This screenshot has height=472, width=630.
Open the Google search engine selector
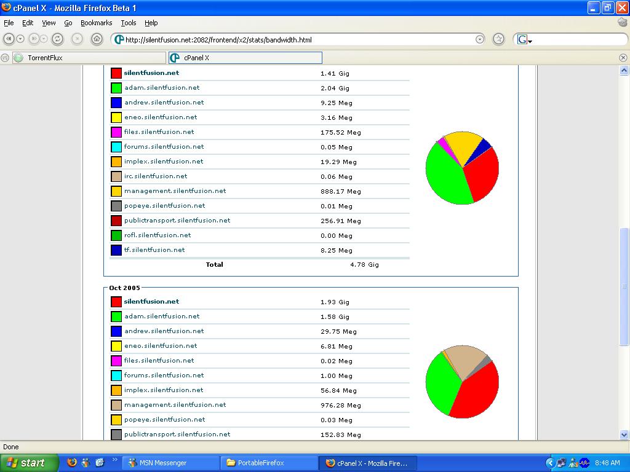pyautogui.click(x=525, y=39)
